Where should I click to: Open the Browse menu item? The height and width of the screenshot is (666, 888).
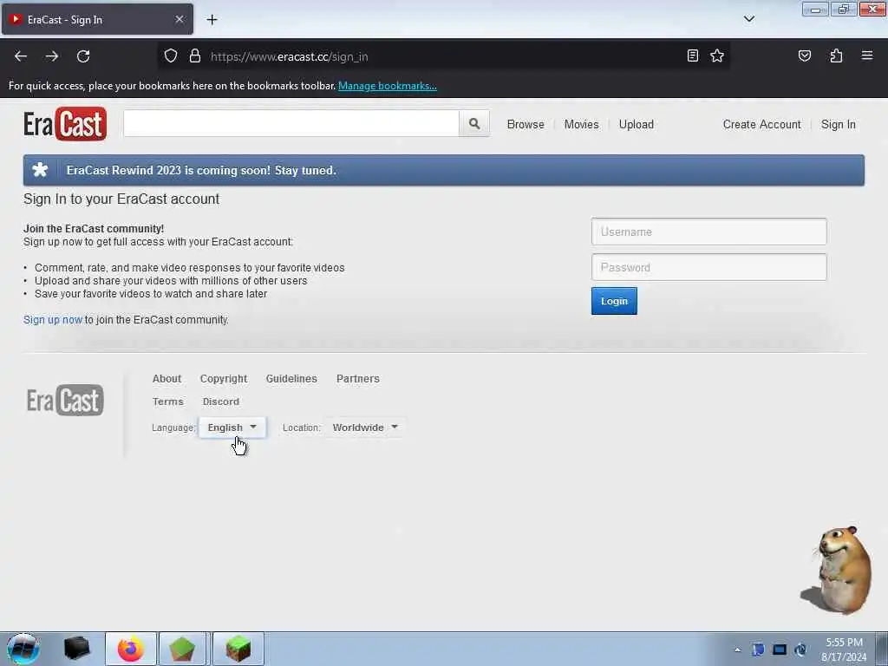pyautogui.click(x=526, y=124)
